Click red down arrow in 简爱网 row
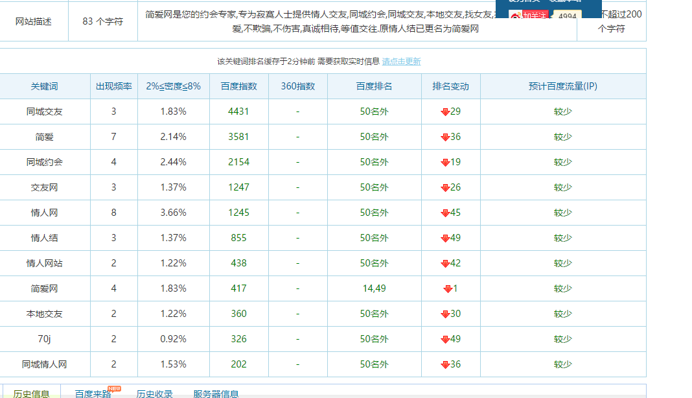 [448, 289]
